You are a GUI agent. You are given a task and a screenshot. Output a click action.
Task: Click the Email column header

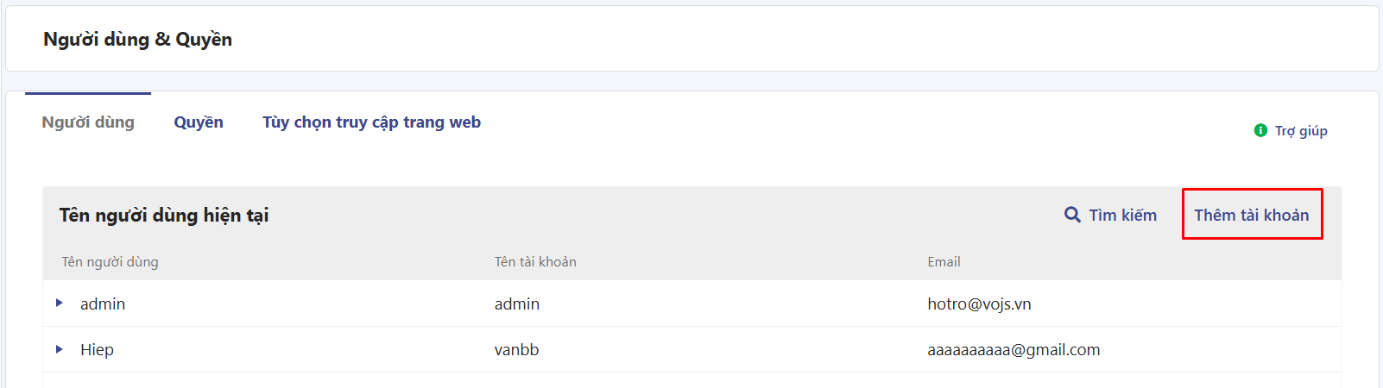[x=944, y=261]
